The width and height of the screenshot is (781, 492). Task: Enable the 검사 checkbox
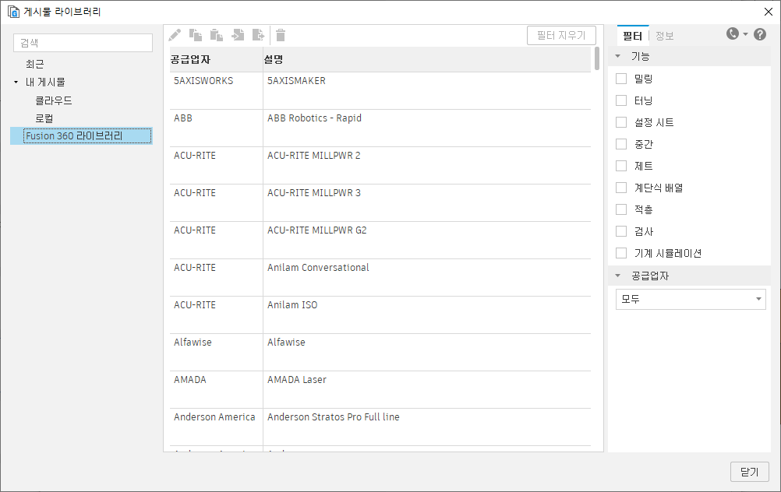621,231
